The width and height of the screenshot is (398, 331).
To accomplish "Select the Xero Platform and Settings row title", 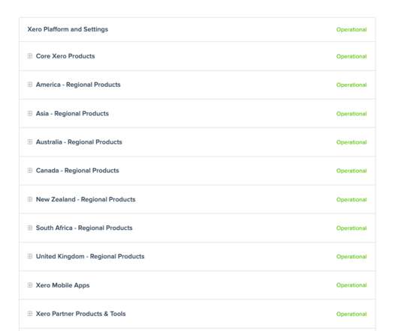I will [68, 29].
